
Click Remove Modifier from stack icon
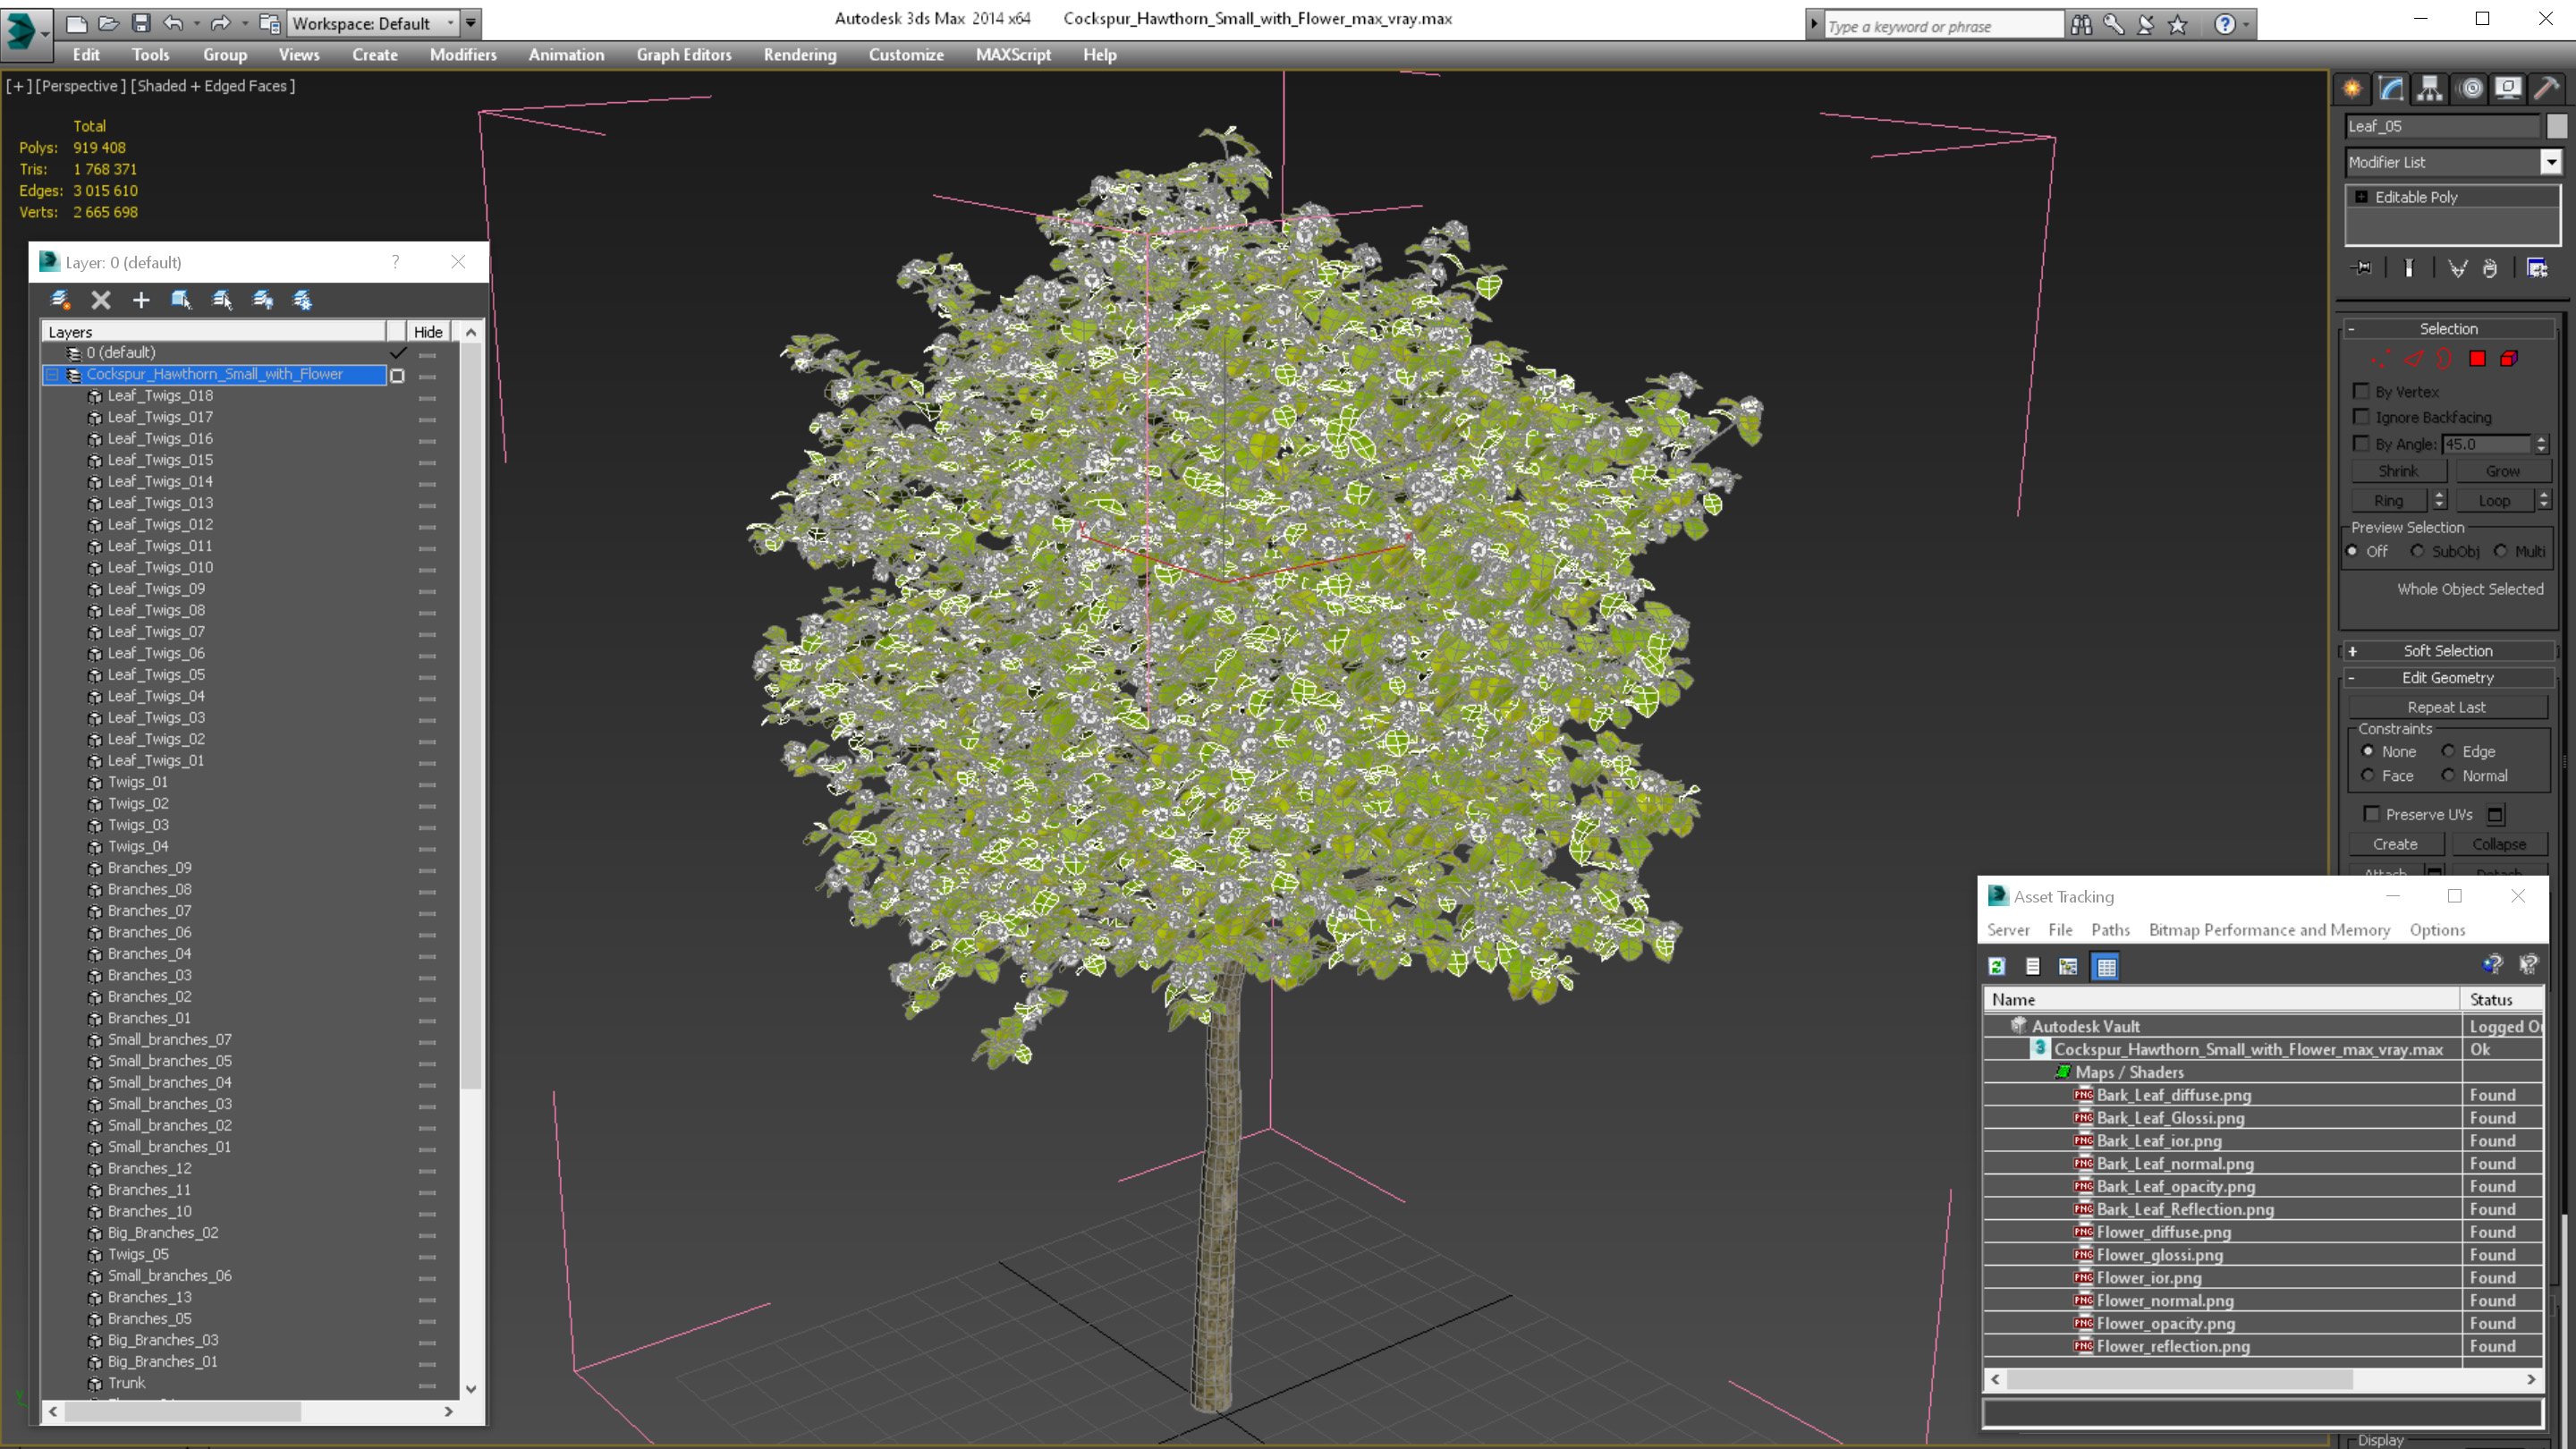click(2490, 268)
